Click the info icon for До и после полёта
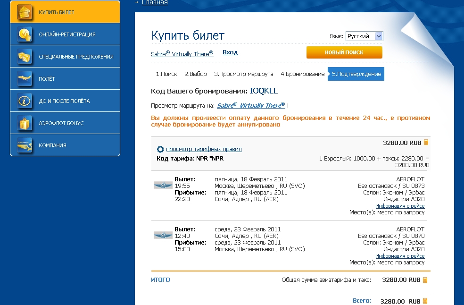This screenshot has width=464, height=305. coord(25,101)
